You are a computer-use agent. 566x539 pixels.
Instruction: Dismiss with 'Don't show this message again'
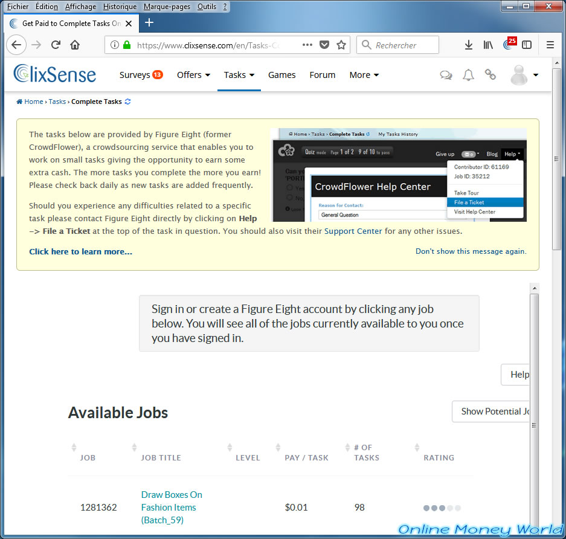pos(471,251)
